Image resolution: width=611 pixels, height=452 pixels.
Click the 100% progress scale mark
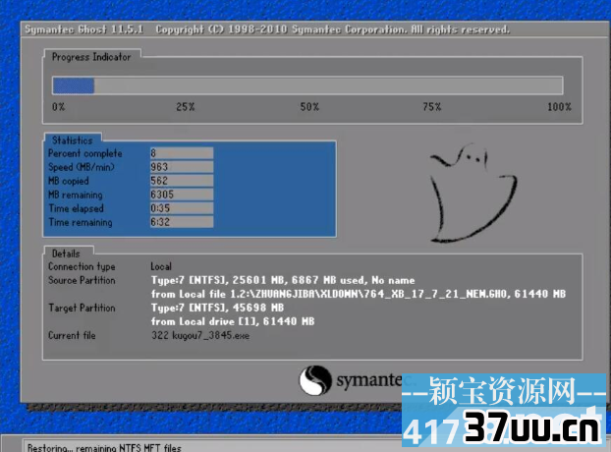(559, 107)
